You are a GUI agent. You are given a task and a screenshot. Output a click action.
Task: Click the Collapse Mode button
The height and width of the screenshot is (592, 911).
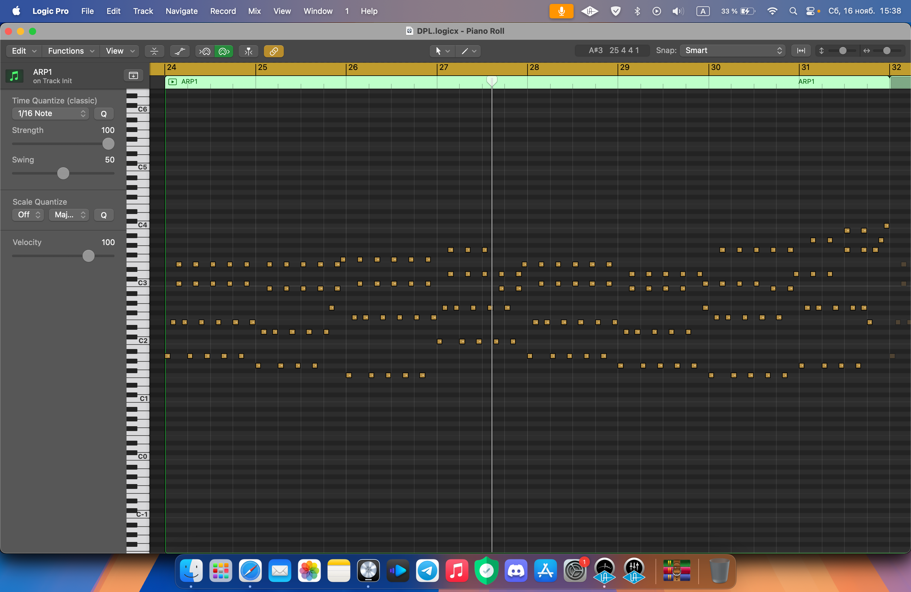pyautogui.click(x=154, y=51)
